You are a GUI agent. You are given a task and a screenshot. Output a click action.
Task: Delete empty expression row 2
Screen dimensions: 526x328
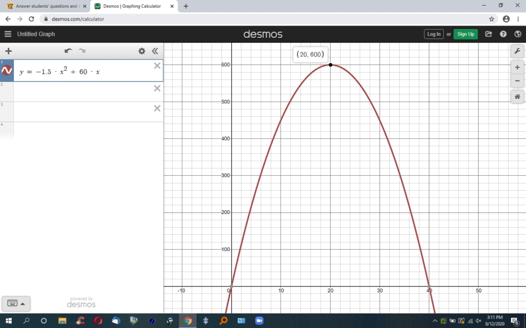[x=157, y=88]
